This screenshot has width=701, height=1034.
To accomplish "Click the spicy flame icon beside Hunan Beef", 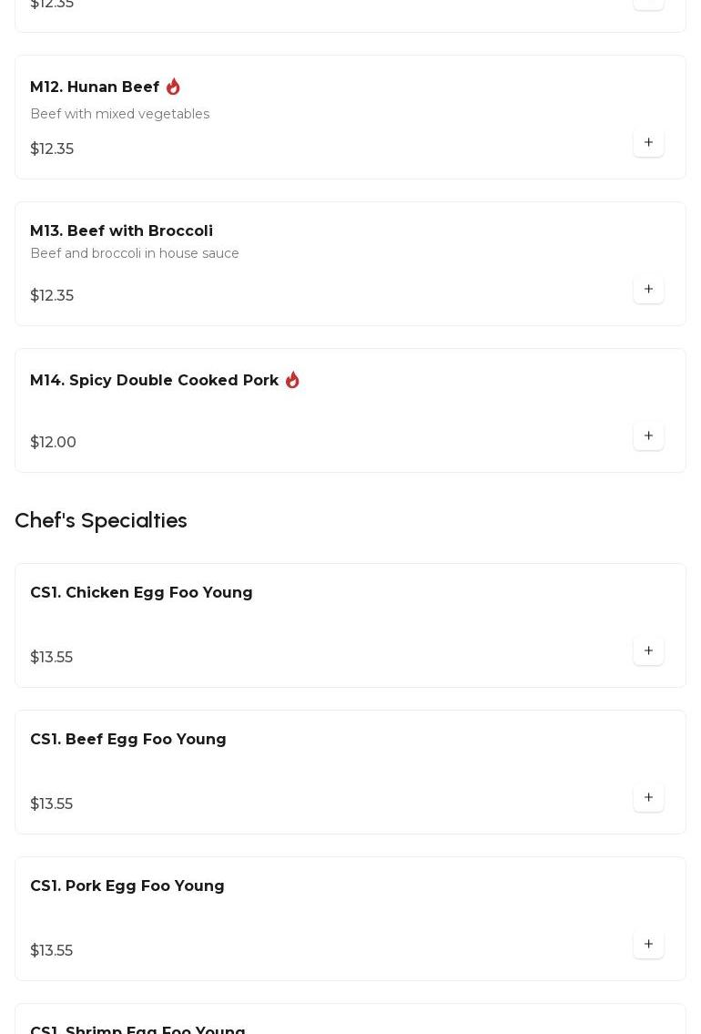I will (x=173, y=87).
